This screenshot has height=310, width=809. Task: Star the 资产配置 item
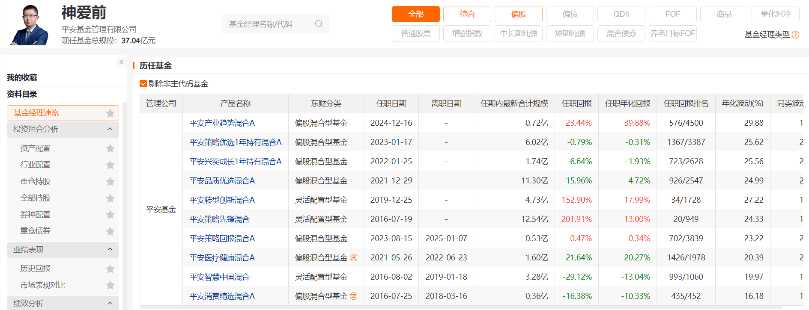(x=110, y=148)
